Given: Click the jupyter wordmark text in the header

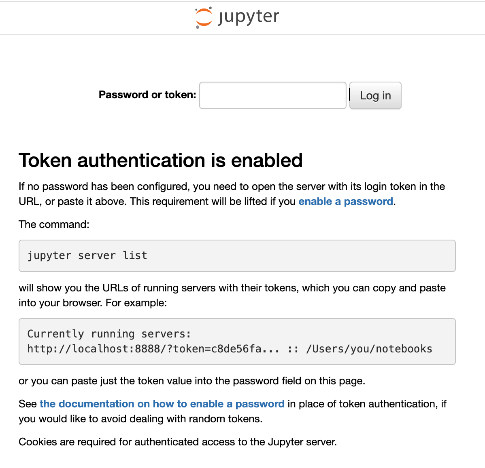Looking at the screenshot, I should (249, 17).
